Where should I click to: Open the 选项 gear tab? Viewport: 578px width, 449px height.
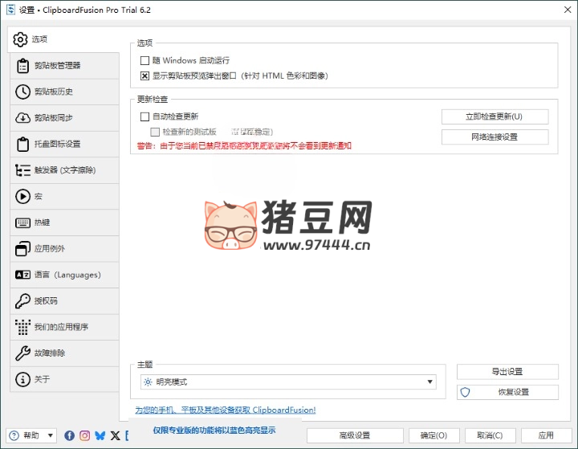[63, 39]
